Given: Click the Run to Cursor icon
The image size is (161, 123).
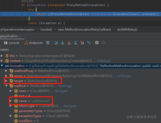Looking at the screenshot, I should click(x=89, y=43).
